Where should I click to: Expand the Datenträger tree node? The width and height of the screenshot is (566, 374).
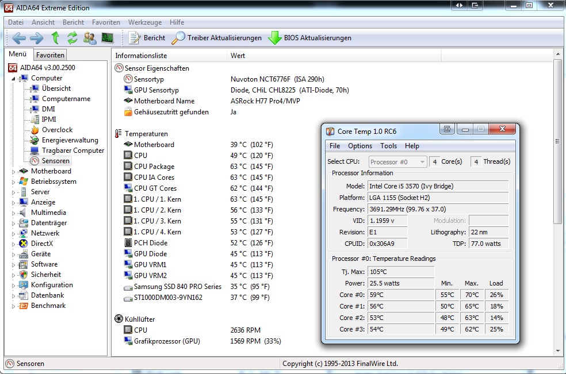pyautogui.click(x=13, y=223)
